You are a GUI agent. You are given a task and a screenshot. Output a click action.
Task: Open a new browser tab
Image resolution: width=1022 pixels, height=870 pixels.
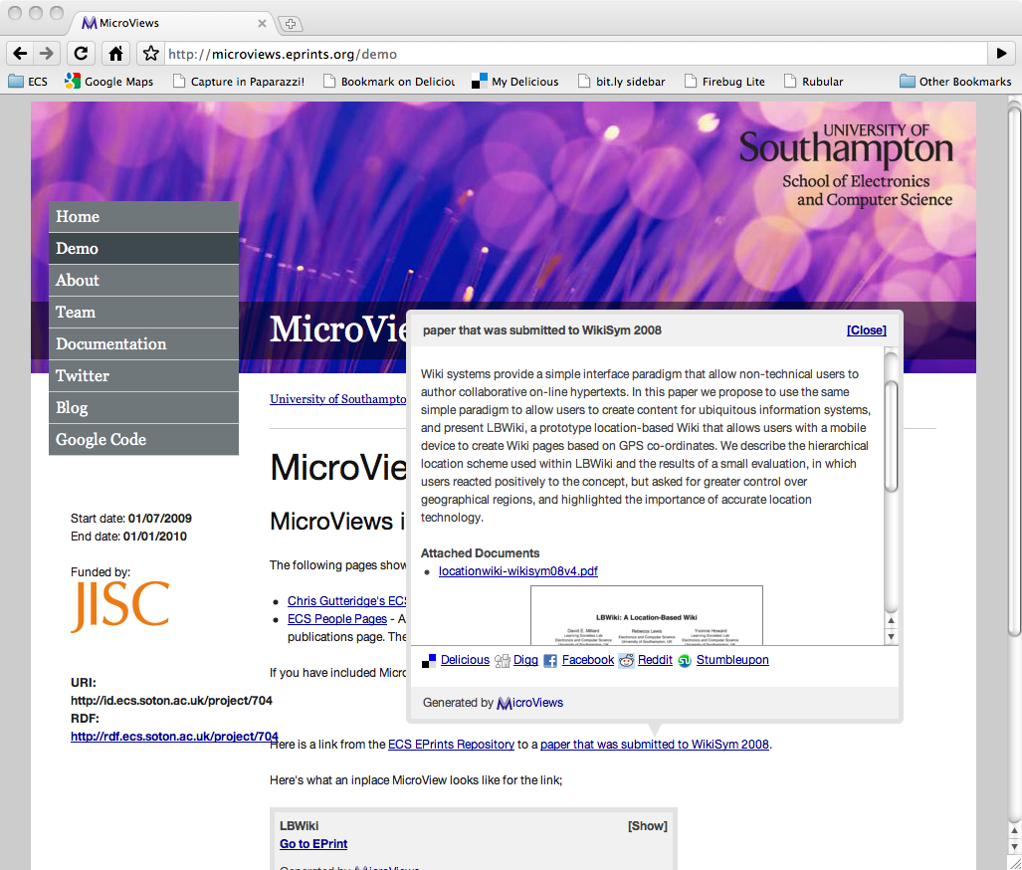click(290, 24)
